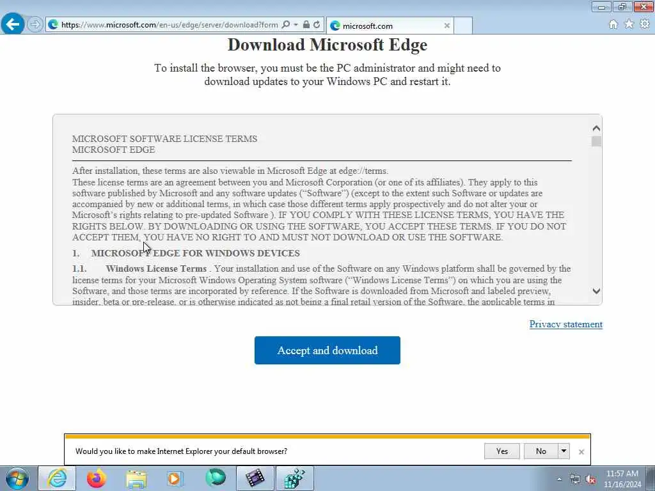Close the microsoft.com tab

(446, 26)
